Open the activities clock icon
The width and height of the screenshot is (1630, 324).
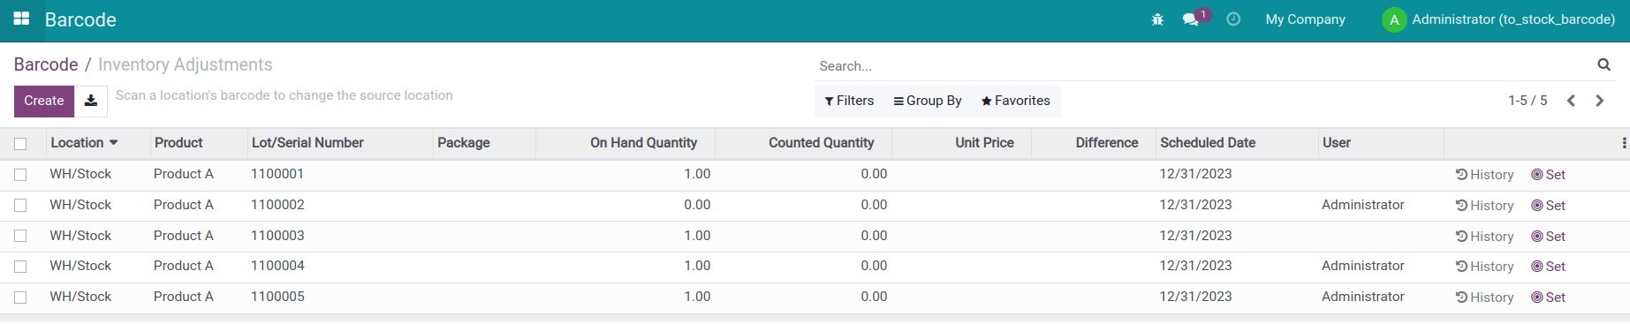pyautogui.click(x=1233, y=19)
